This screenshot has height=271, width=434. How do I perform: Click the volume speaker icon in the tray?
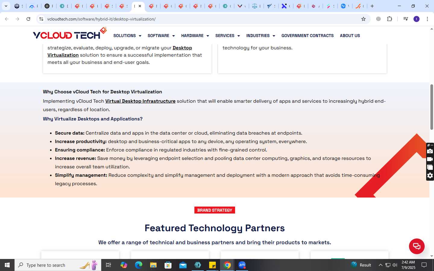click(395, 265)
